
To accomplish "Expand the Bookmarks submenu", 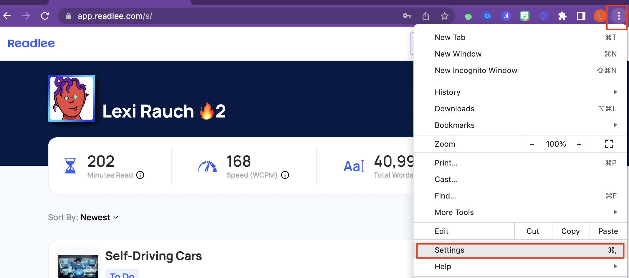I will tap(520, 125).
